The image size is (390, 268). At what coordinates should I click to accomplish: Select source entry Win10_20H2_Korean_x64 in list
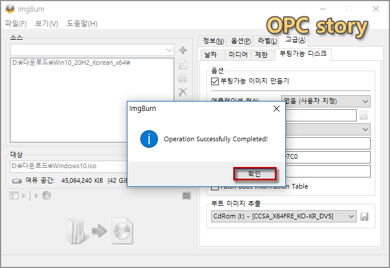(71, 62)
